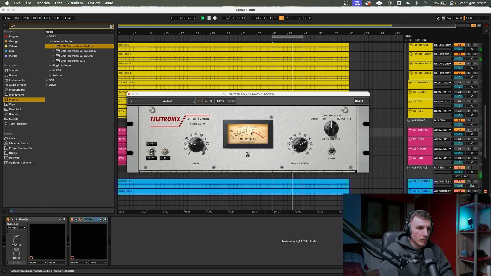Screen dimensions: 491x276
Task: Open Libreria Utente in Places
Action: [x=18, y=143]
